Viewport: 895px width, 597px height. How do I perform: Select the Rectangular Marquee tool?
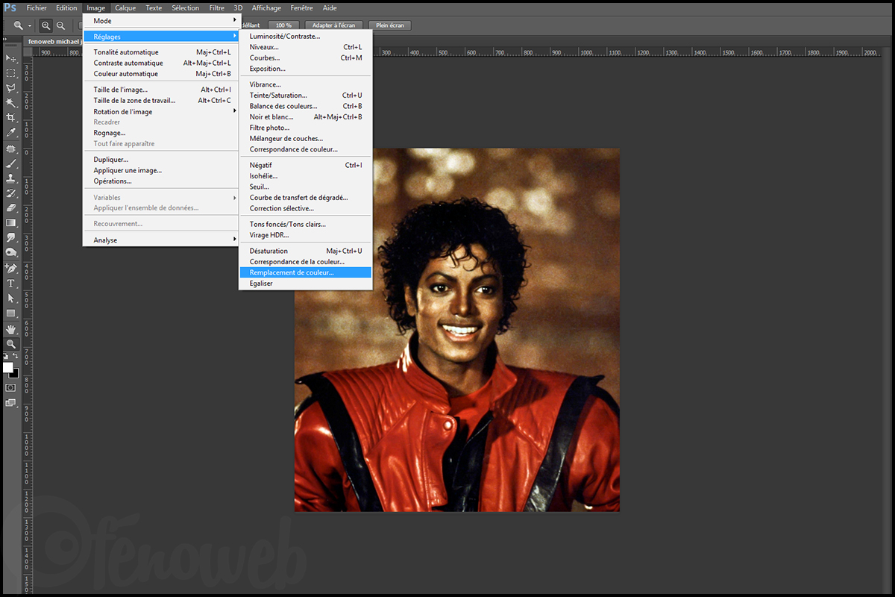pyautogui.click(x=11, y=73)
